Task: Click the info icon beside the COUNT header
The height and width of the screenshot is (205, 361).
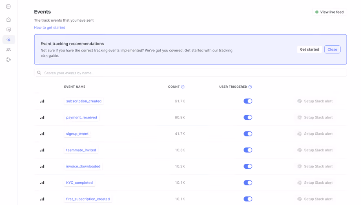Action: click(183, 87)
